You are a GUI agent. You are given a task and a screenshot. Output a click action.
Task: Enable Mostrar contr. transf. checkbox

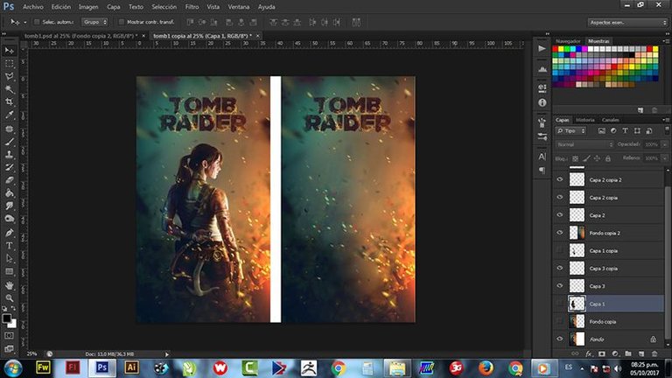click(122, 22)
